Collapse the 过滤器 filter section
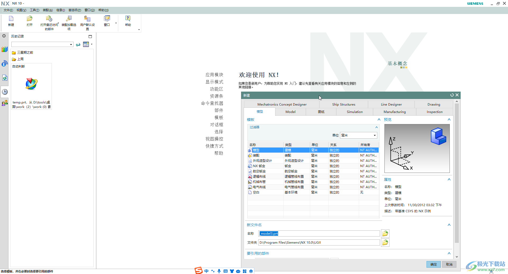Viewport: 508px width, 274px height. (377, 127)
